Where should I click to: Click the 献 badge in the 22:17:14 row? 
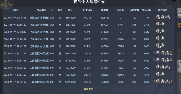158,53
